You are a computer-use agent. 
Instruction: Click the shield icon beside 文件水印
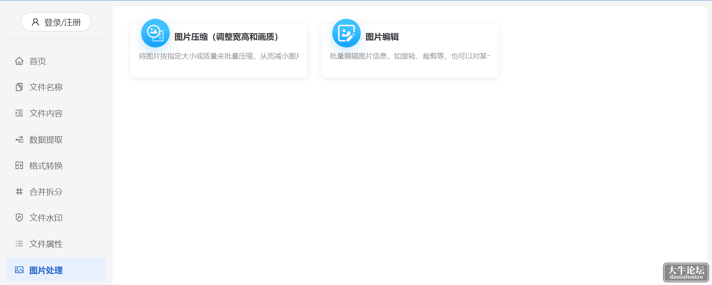pyautogui.click(x=19, y=218)
